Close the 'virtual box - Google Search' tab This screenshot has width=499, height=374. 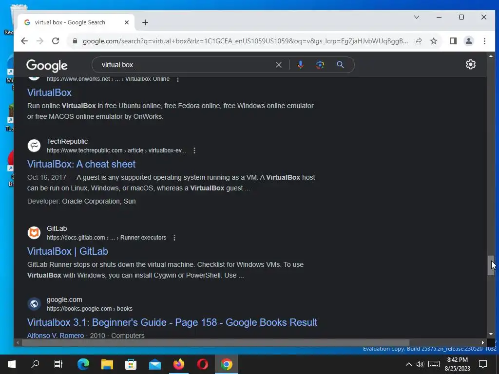[x=127, y=22]
